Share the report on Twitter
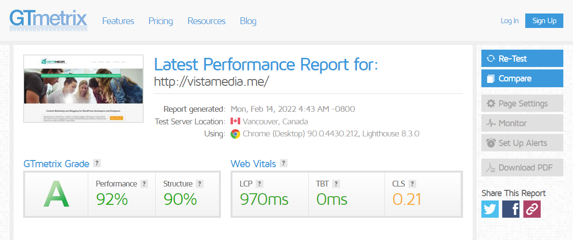Viewport: 573px width, 240px height. [x=490, y=209]
